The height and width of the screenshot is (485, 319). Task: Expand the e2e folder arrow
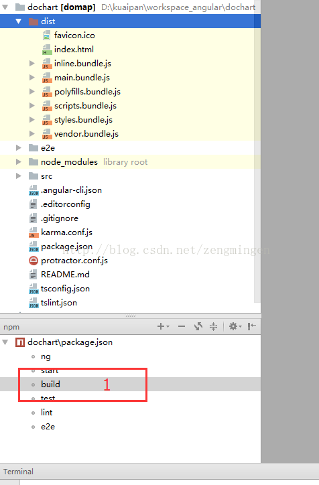19,148
